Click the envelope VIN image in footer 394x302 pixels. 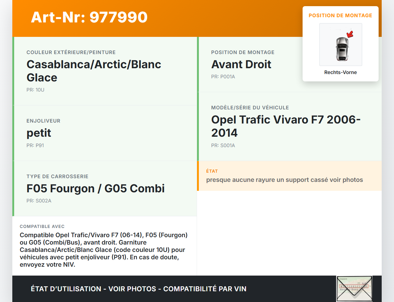[354, 289]
